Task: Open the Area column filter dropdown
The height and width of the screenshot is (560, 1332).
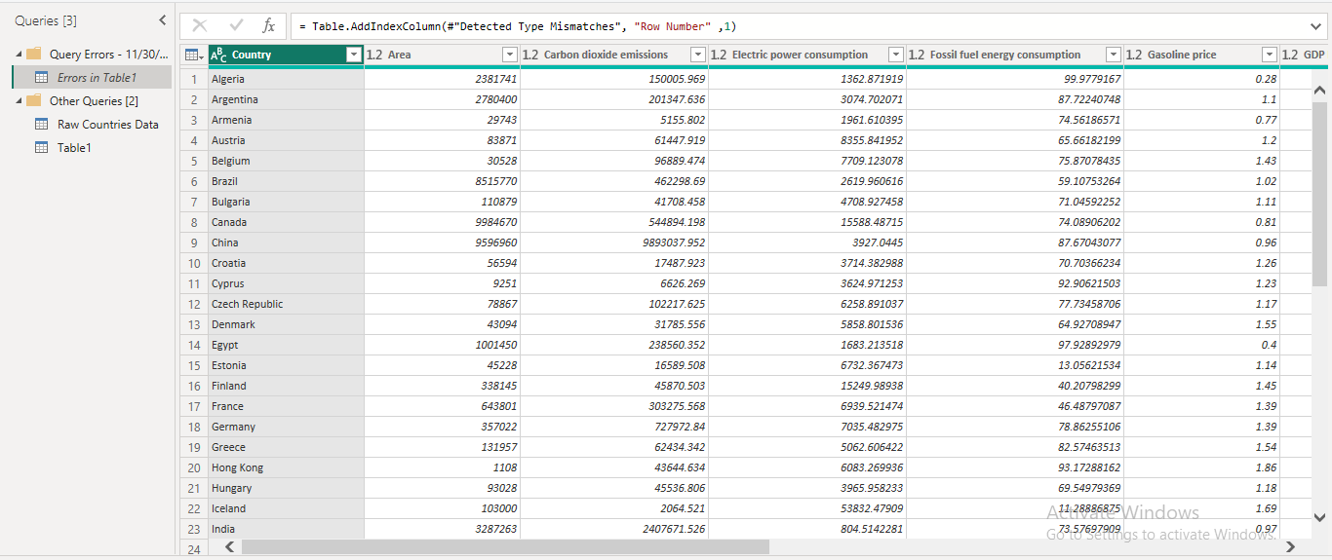Action: click(x=509, y=56)
